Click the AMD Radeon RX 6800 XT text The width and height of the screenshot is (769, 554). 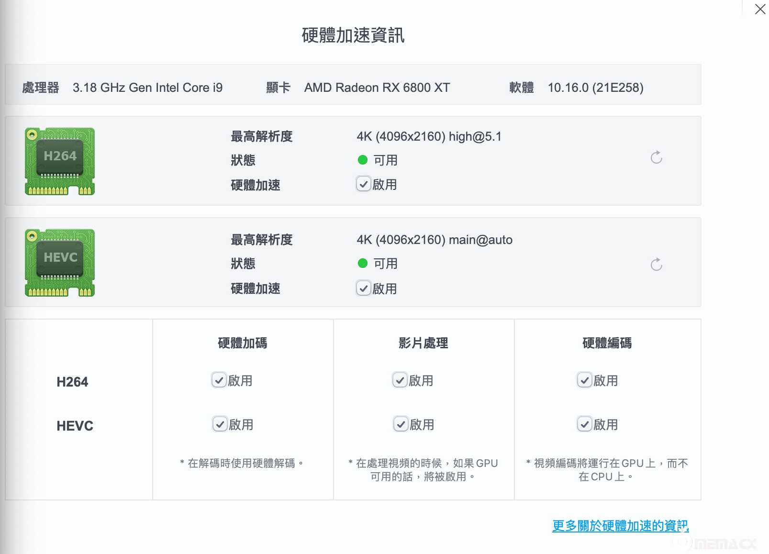[377, 88]
